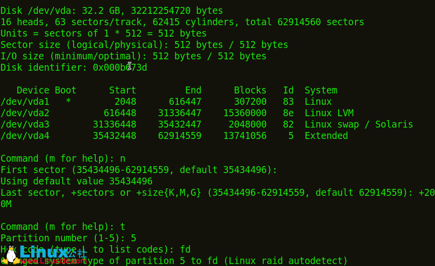
Task: Click 'Linux swap / Solaris' system type
Action: tap(359, 125)
